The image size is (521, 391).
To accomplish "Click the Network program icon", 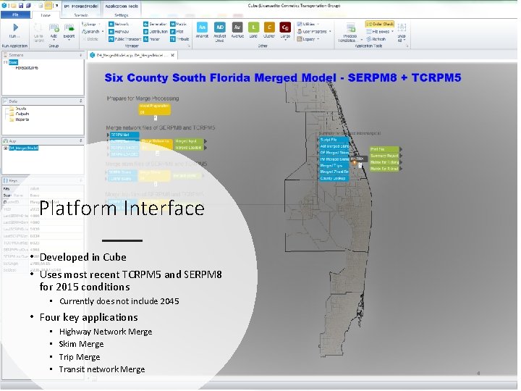I will 111,24.
